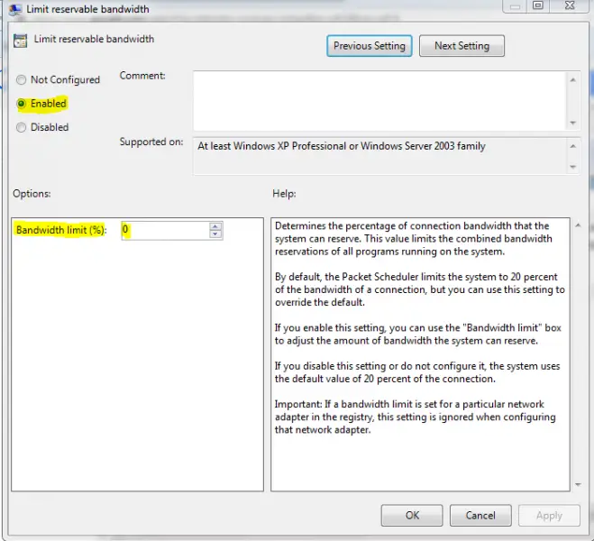Decrease bandwidth limit with down spinner arrow
594x541 pixels.
click(215, 234)
